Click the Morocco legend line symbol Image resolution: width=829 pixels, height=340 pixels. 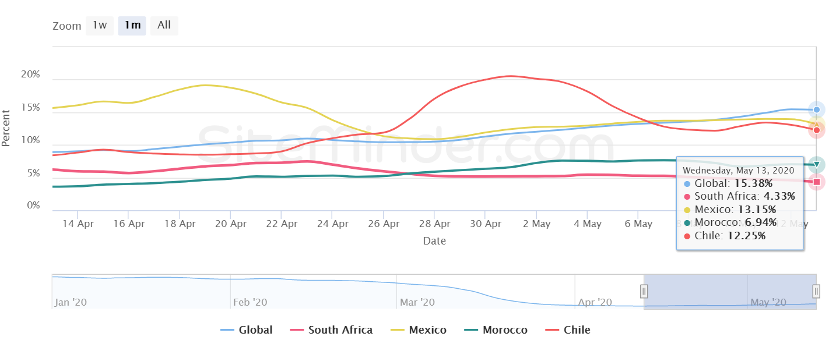point(471,330)
